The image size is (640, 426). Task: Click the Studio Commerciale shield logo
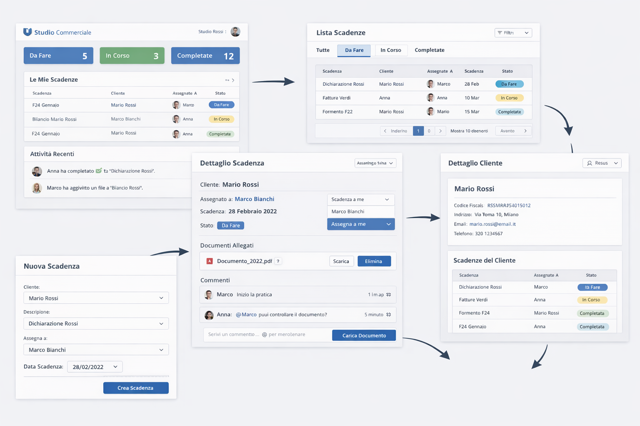coord(27,32)
